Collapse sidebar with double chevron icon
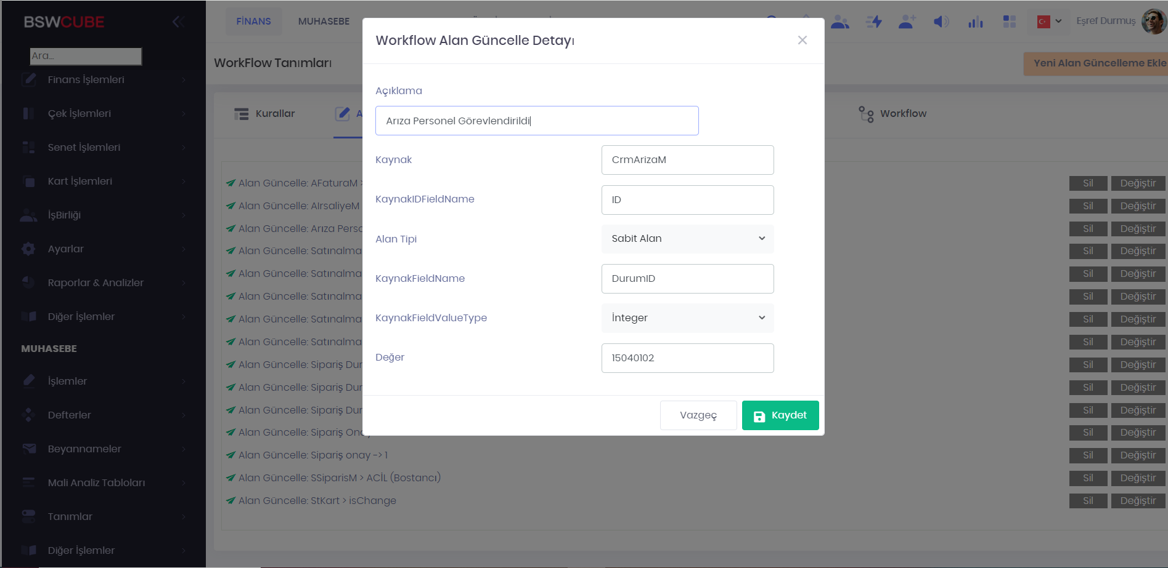1168x568 pixels. coord(178,22)
